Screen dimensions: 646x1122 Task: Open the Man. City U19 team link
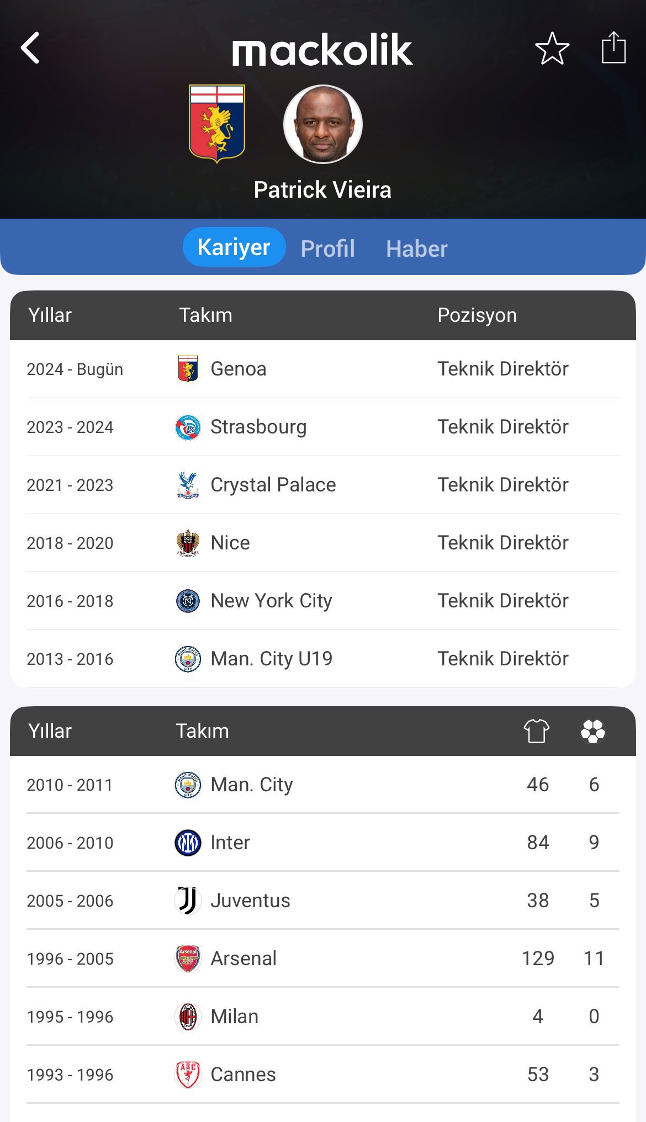(x=271, y=659)
